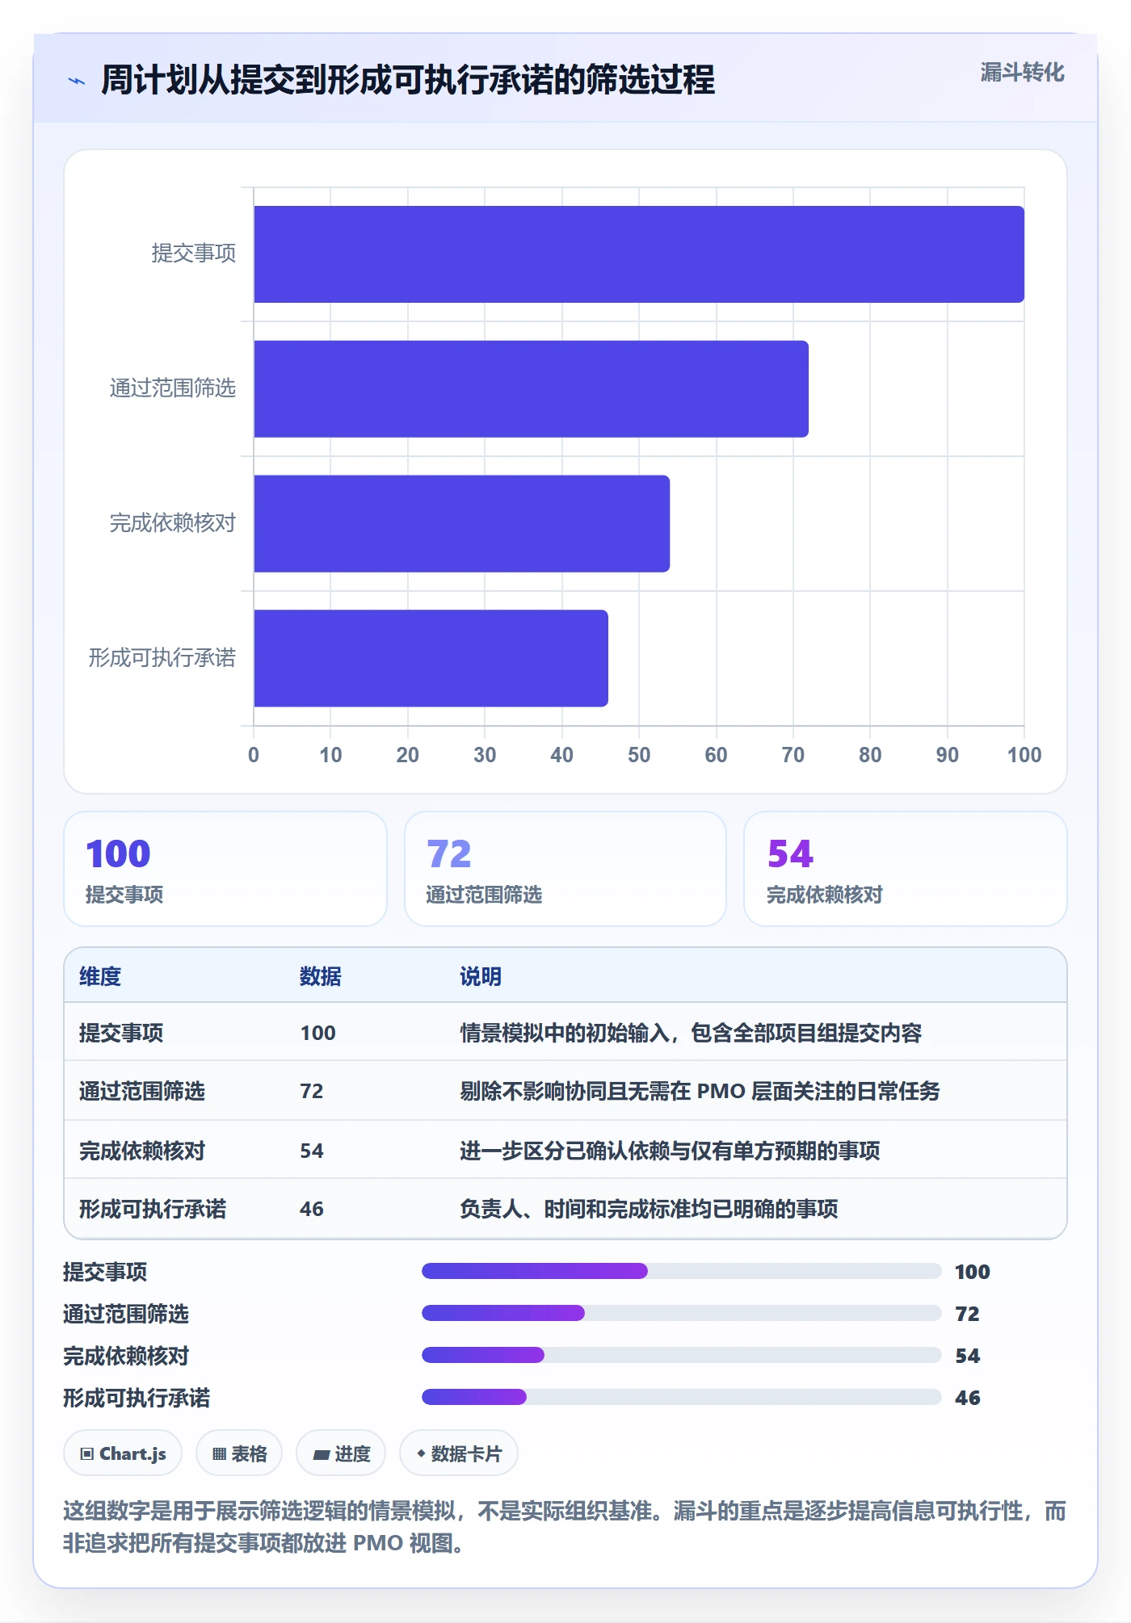Click the footnote paragraph starting 这组数字是用于展示

[565, 1527]
